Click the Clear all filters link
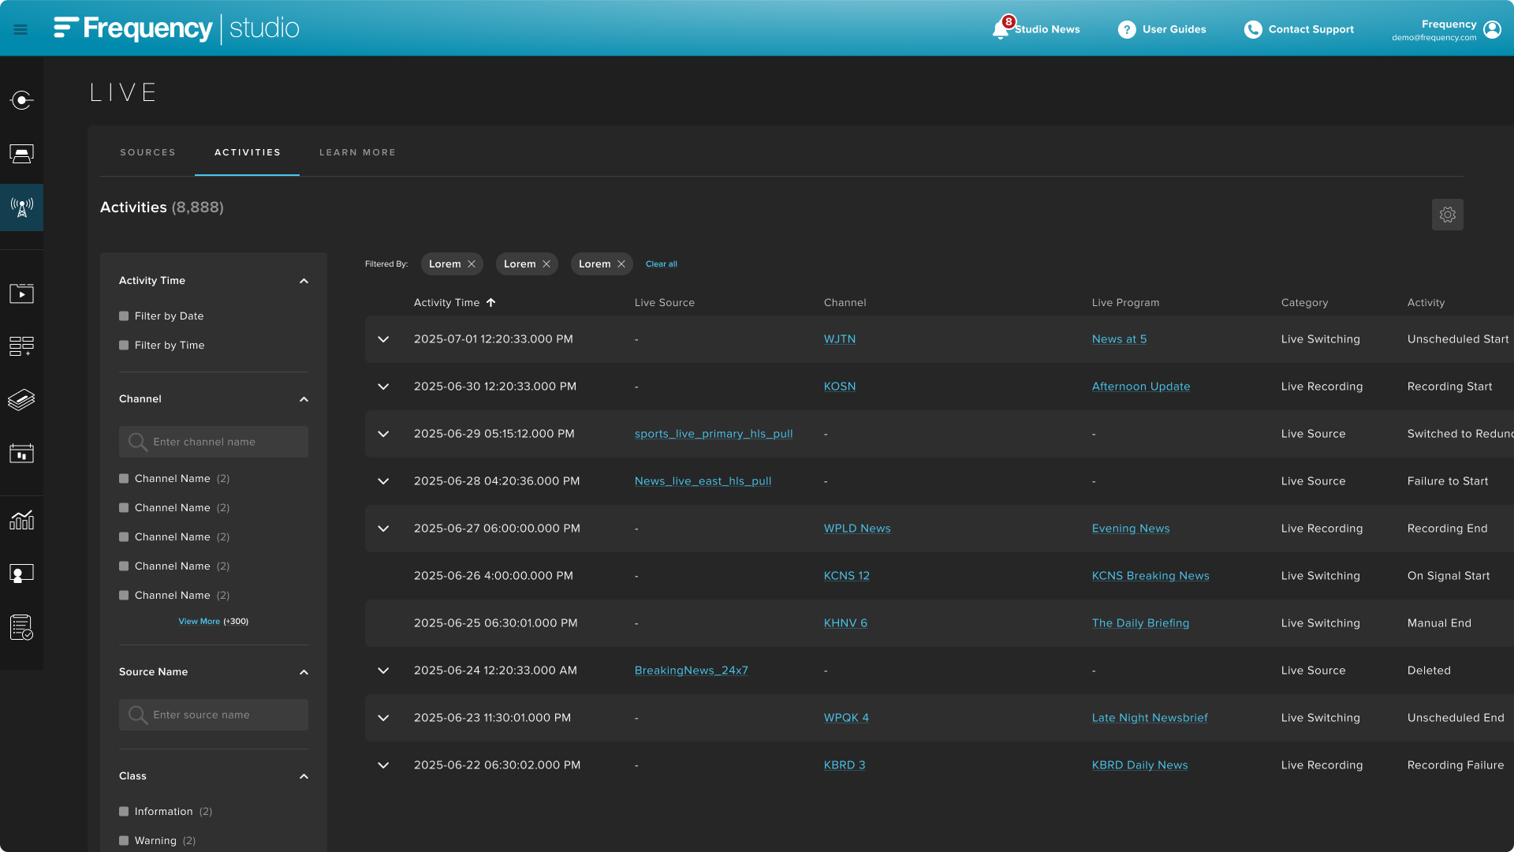The image size is (1514, 852). pos(661,264)
